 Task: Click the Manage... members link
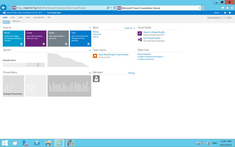[132, 73]
